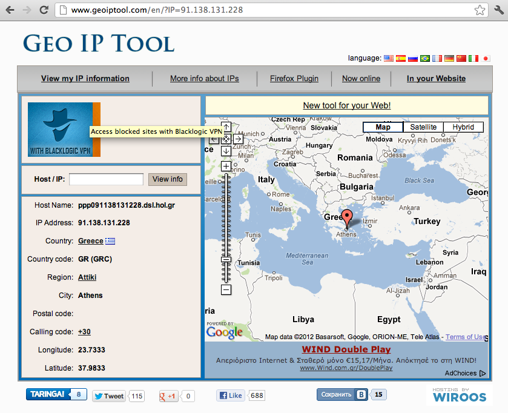Click the AdChoices link

click(x=465, y=373)
